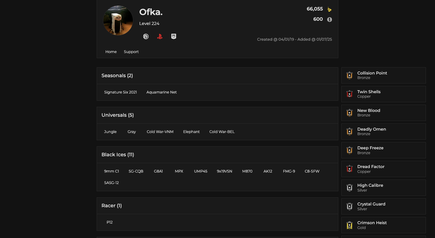
Task: Click the Crimson Heist gold rank badge
Action: coord(350,225)
